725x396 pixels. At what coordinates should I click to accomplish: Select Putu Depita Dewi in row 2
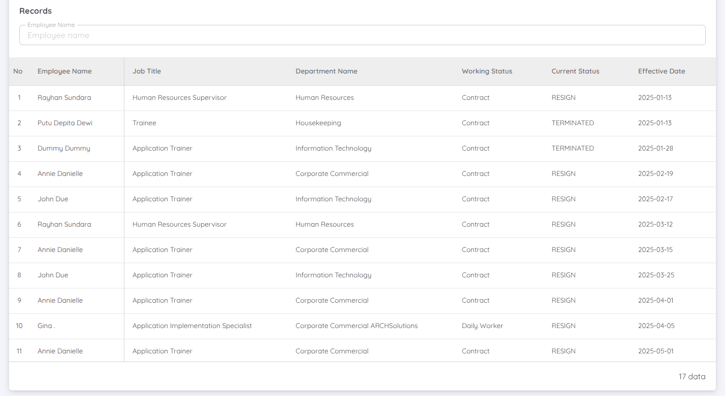point(65,123)
